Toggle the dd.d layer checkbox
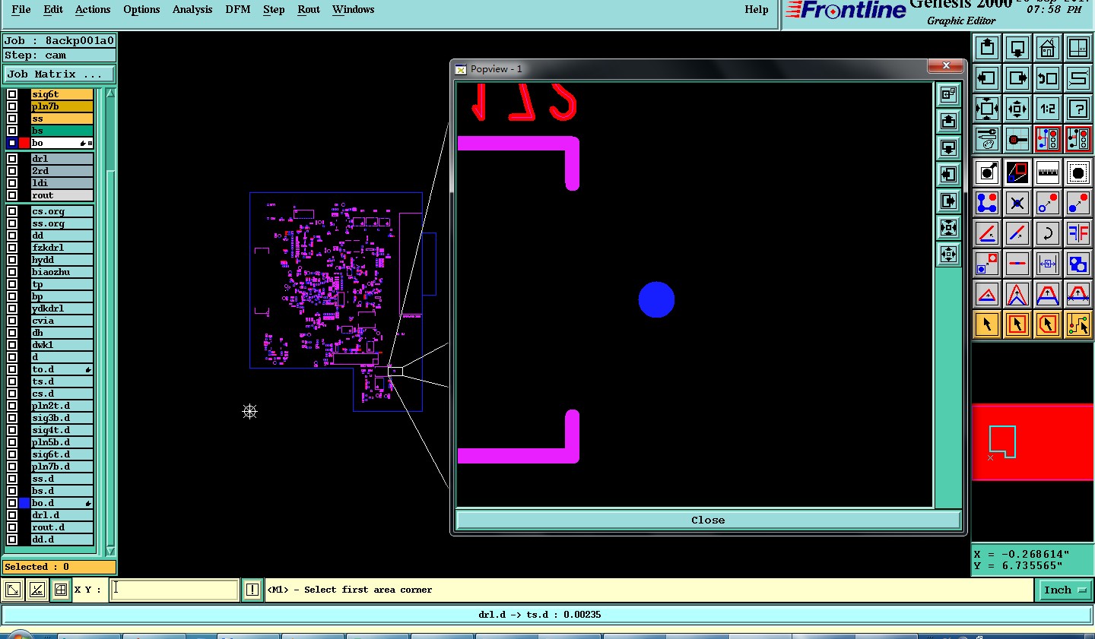Image resolution: width=1095 pixels, height=639 pixels. 12,540
